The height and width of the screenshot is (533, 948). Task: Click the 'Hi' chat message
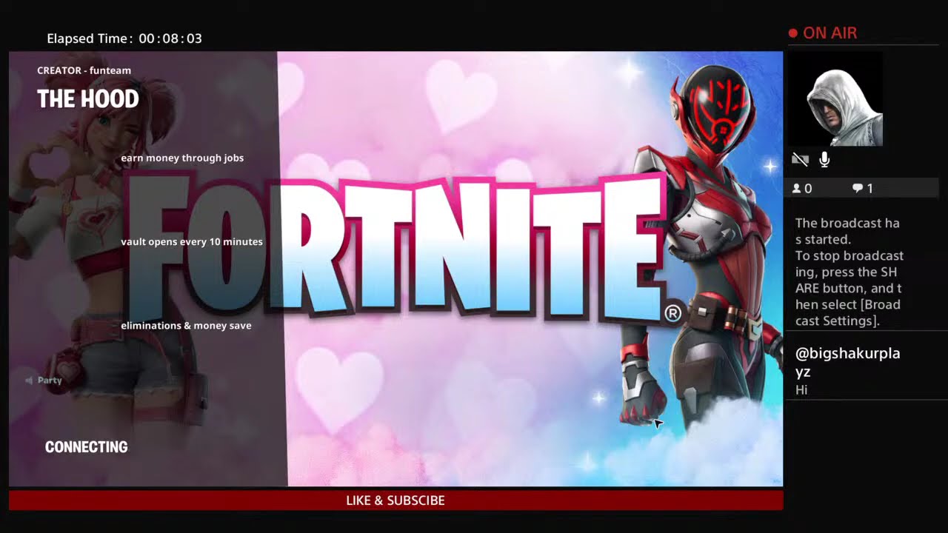click(801, 389)
